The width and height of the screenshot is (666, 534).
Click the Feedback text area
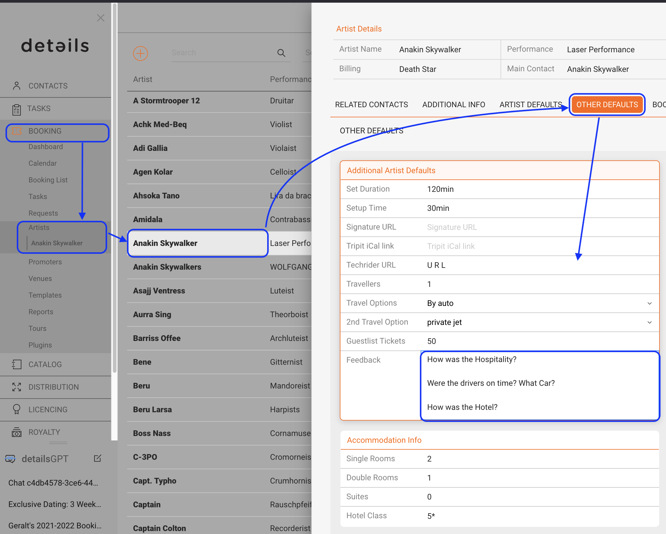tap(540, 386)
